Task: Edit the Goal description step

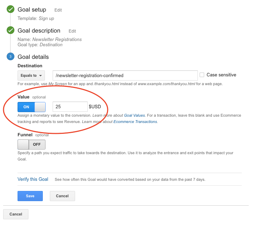Action: [x=72, y=31]
